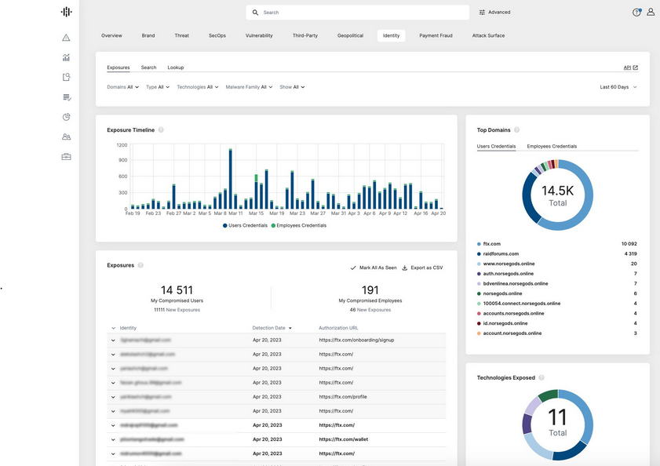Screen dimensions: 660x466
Task: Click the Advanced filter sliders icon
Action: (482, 13)
